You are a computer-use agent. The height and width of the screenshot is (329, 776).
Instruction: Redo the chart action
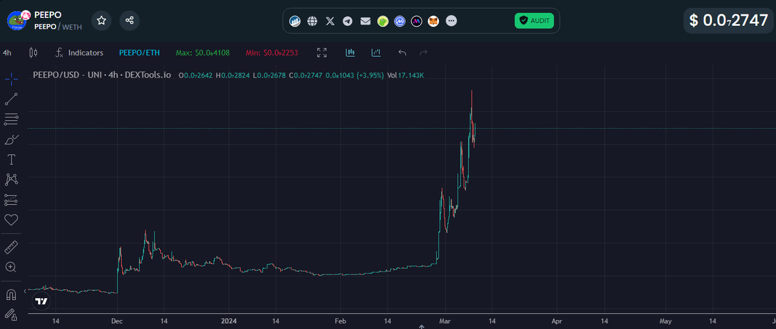point(424,53)
